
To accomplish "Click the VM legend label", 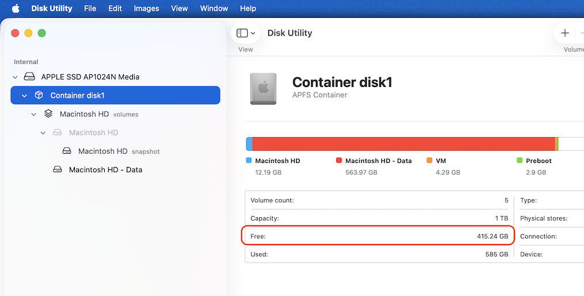I will tap(441, 161).
